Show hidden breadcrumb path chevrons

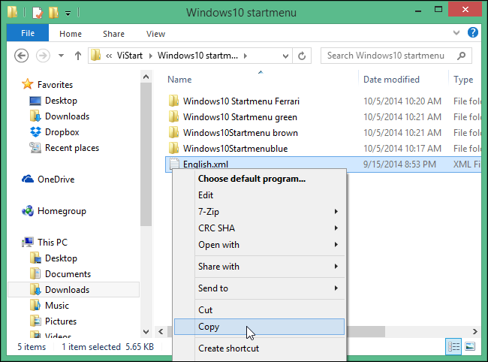pyautogui.click(x=109, y=56)
